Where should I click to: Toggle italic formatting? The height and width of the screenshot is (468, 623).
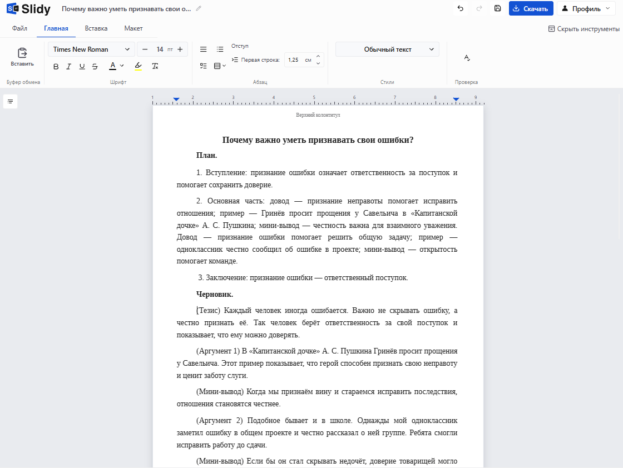[x=69, y=66]
